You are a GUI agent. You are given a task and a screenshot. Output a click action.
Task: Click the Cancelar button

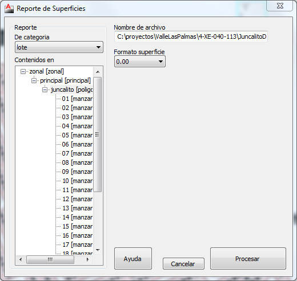[183, 264]
